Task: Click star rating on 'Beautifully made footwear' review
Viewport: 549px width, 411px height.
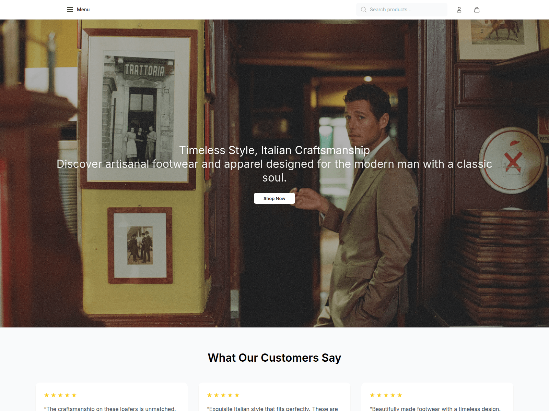Action: pyautogui.click(x=386, y=395)
